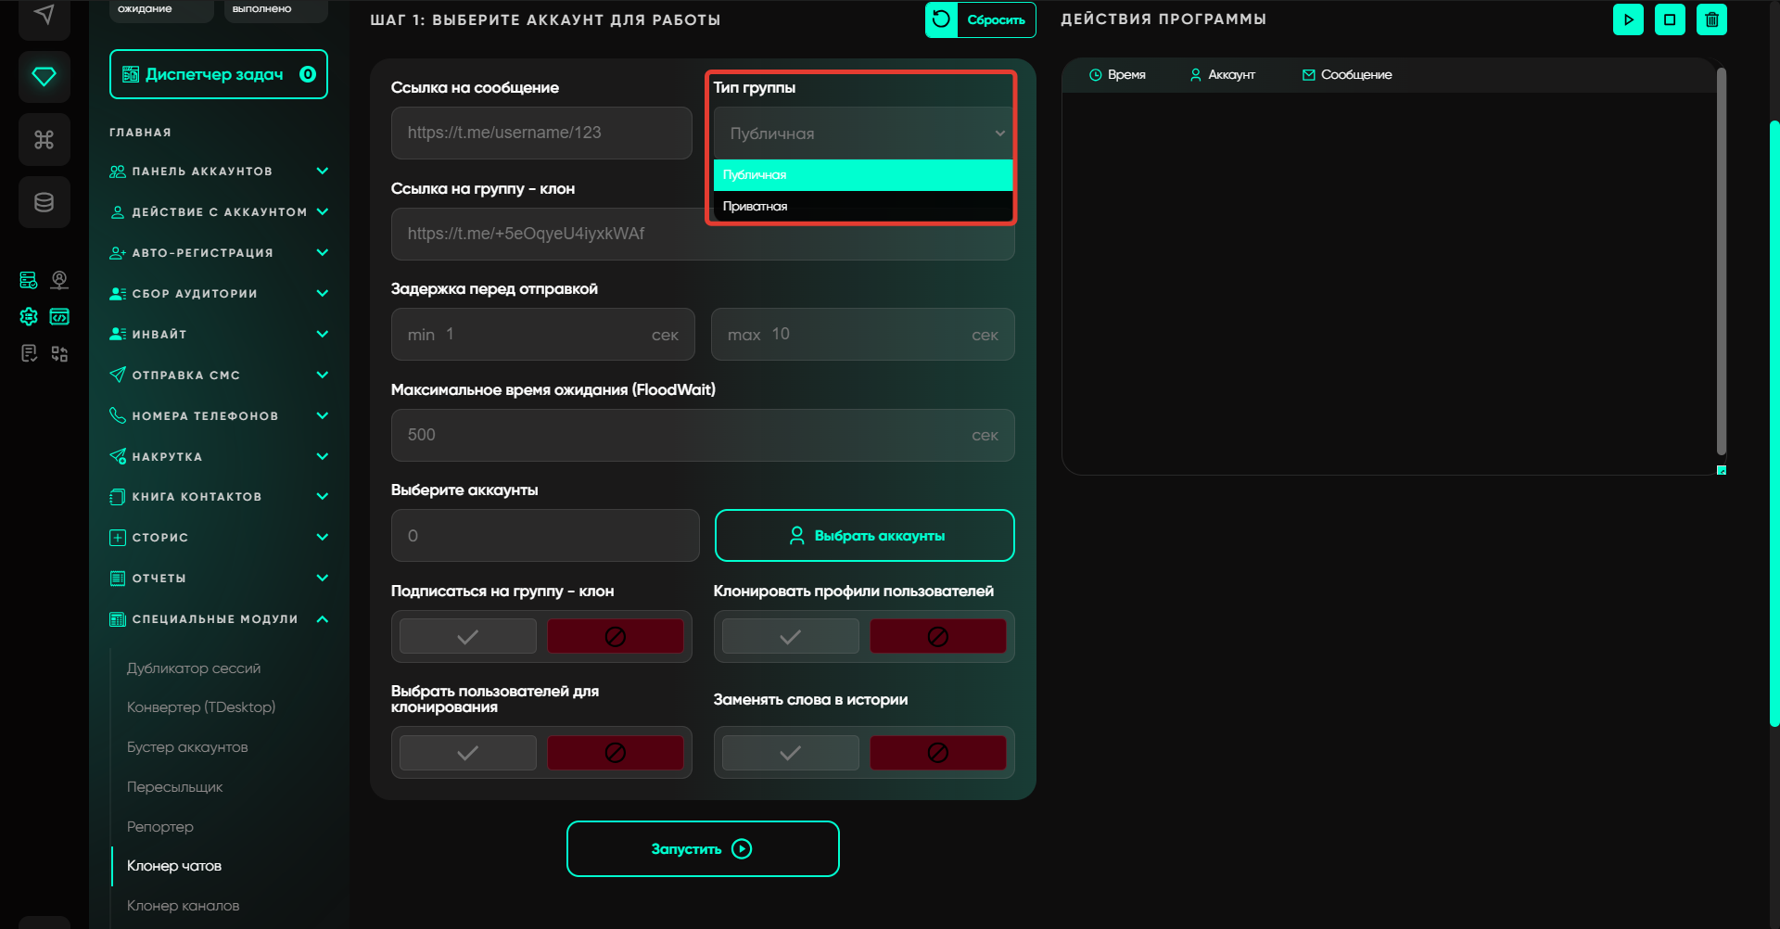1780x929 pixels.
Task: Open the Клонер каналов module
Action: click(x=183, y=906)
